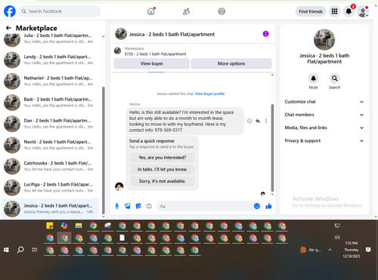Viewport: 378px width, 280px height.
Task: Click the View buyer button
Action: pyautogui.click(x=152, y=63)
